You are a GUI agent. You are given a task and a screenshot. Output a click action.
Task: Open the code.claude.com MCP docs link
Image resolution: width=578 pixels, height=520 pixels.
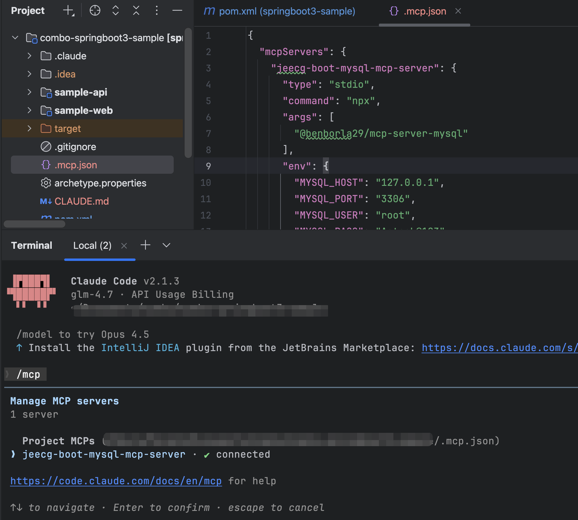pos(116,481)
